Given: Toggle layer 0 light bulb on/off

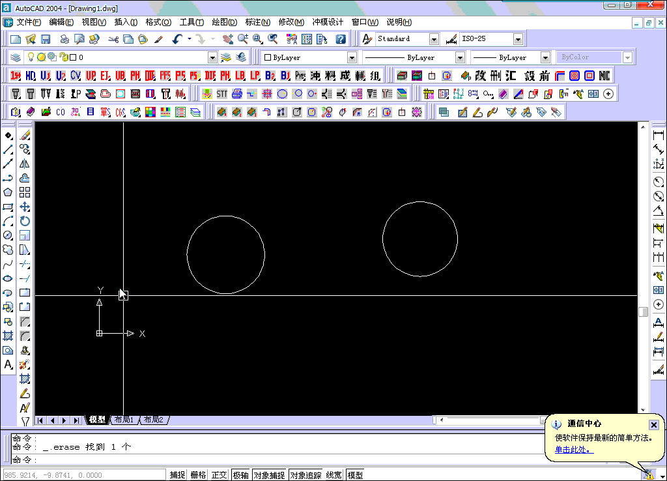Looking at the screenshot, I should [x=31, y=57].
